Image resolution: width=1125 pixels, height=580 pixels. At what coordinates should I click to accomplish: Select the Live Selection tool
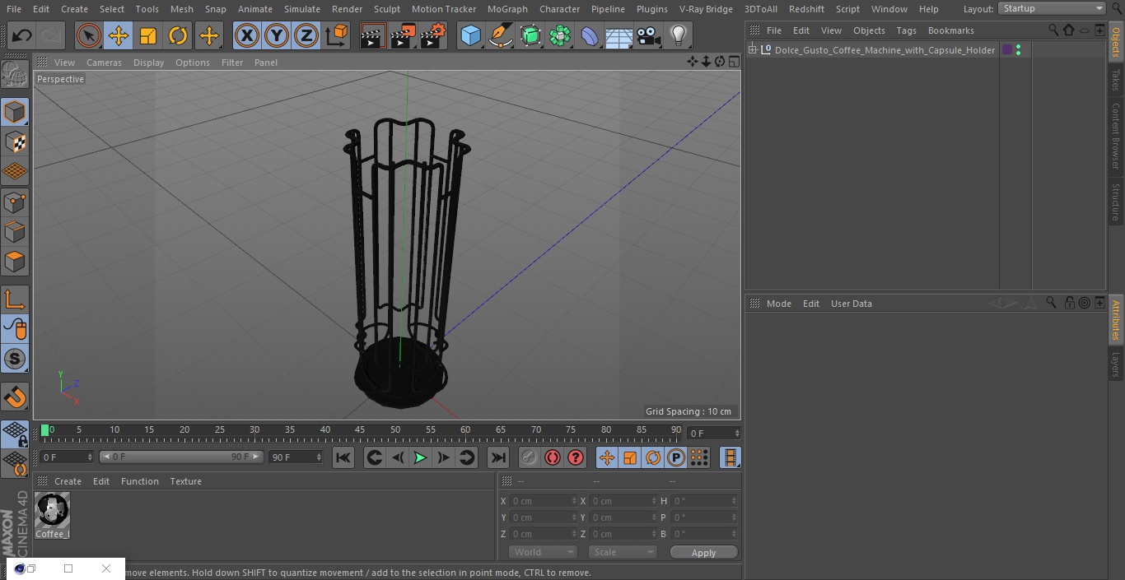pos(89,35)
